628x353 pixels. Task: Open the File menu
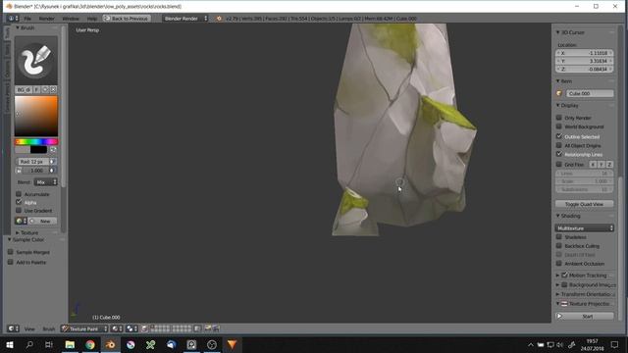(27, 19)
